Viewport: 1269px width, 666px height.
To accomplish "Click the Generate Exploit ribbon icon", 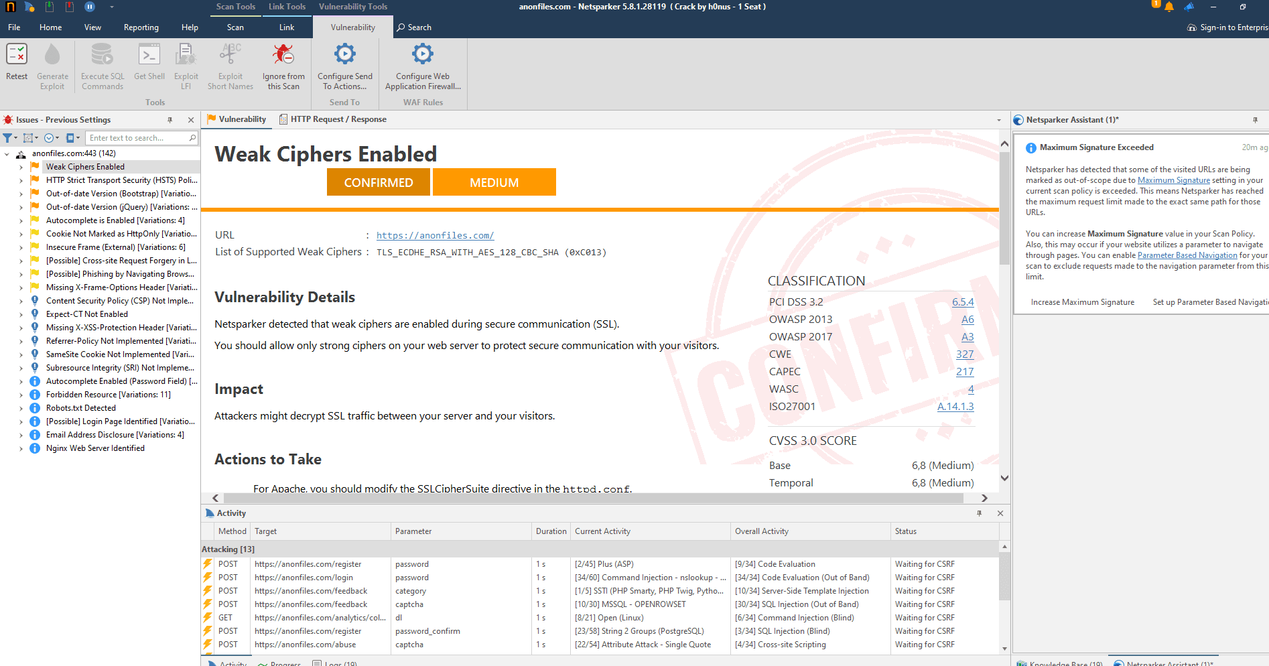I will click(52, 66).
